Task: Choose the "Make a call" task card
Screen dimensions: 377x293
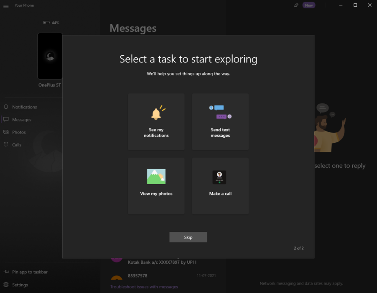Action: point(220,185)
